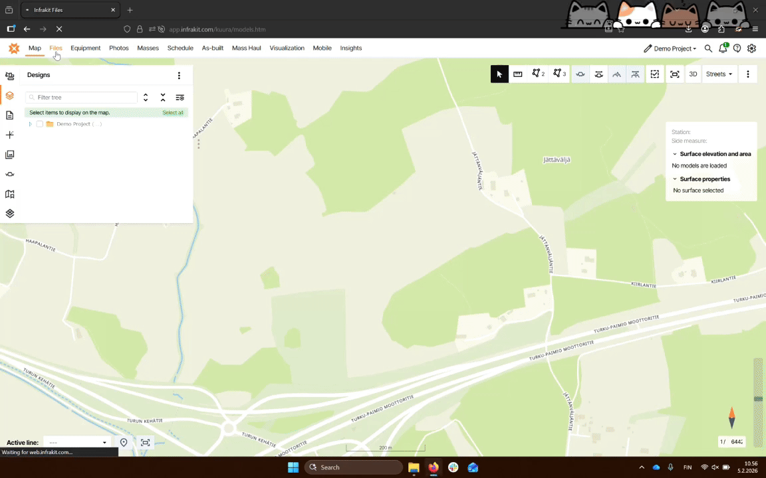Expand the Demo Project tree folder
The height and width of the screenshot is (478, 766).
(x=31, y=124)
